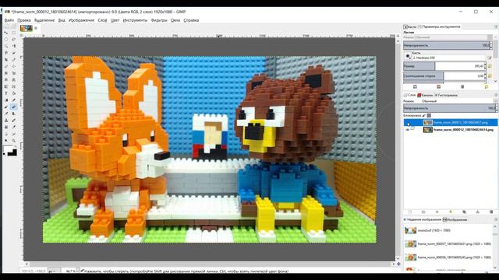Create a new layer group
The image size is (499, 280).
tap(423, 212)
